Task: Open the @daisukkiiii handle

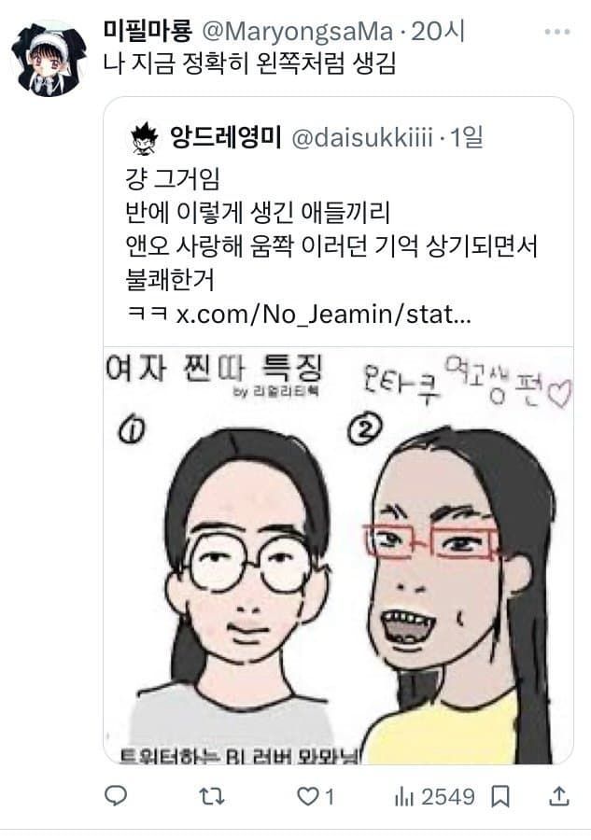Action: [x=362, y=138]
